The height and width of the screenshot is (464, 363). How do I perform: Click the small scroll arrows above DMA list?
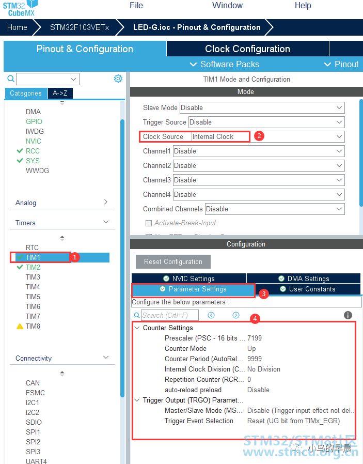(x=62, y=103)
